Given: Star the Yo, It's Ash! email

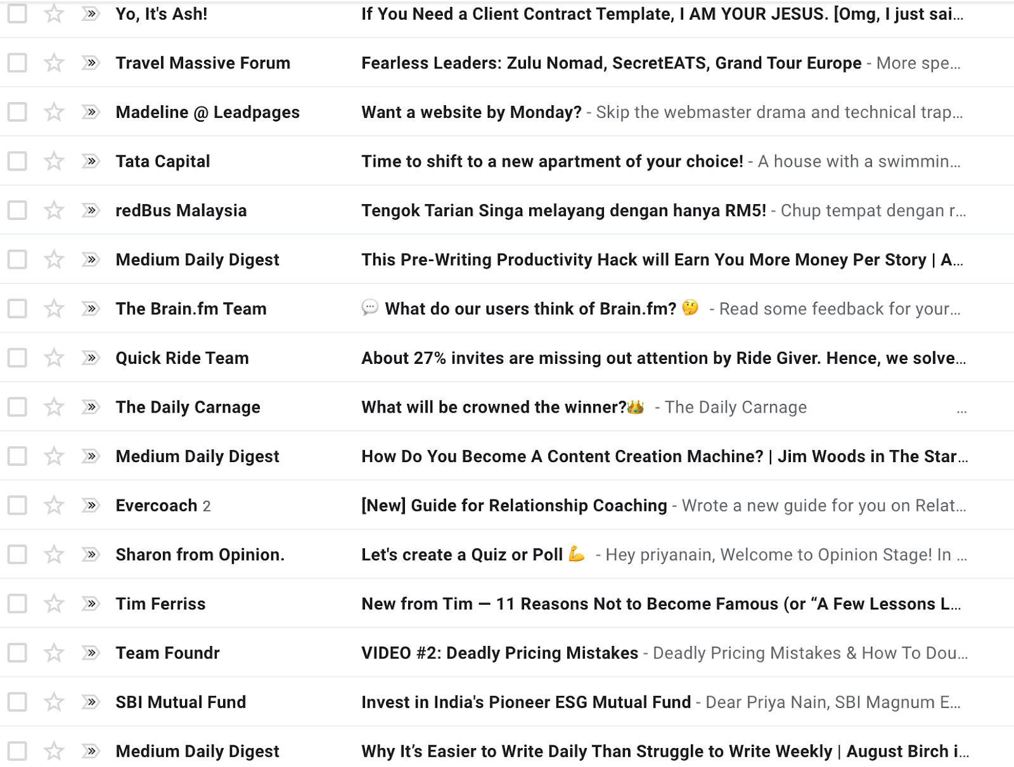Looking at the screenshot, I should pos(54,13).
